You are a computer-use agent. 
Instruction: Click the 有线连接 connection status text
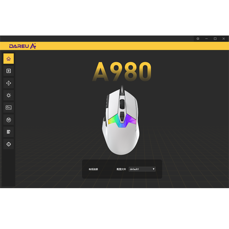[x=93, y=169]
